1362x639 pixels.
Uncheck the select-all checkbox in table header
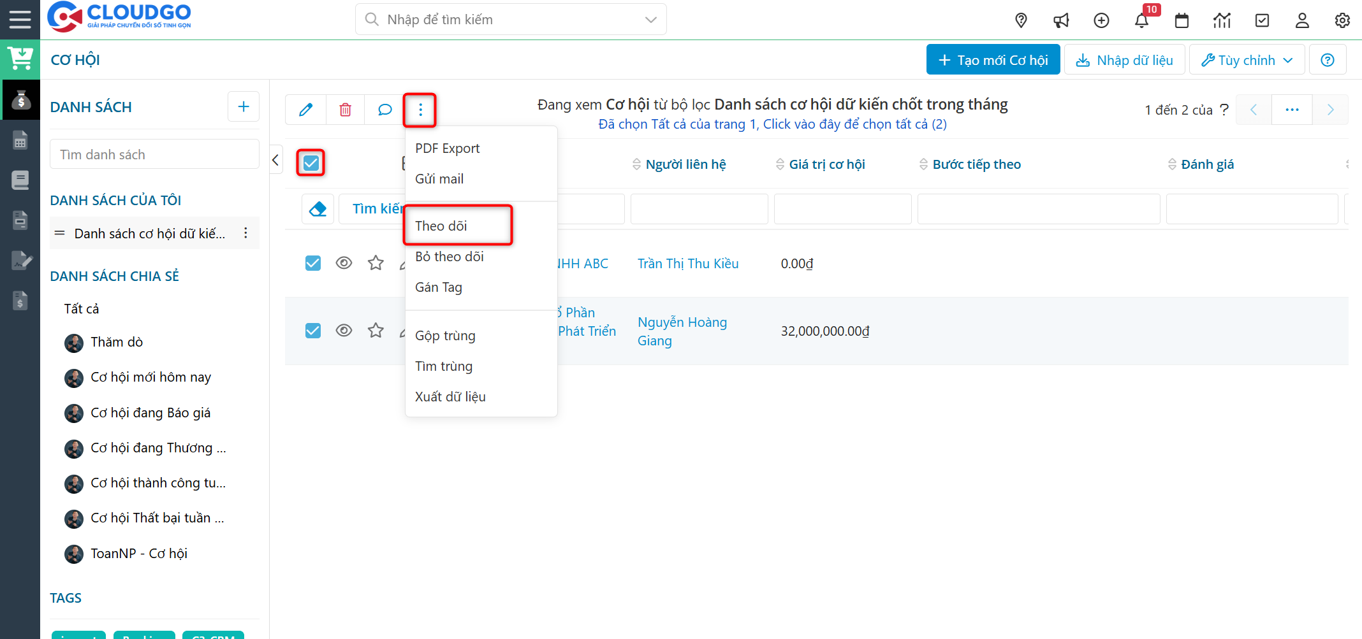(311, 163)
